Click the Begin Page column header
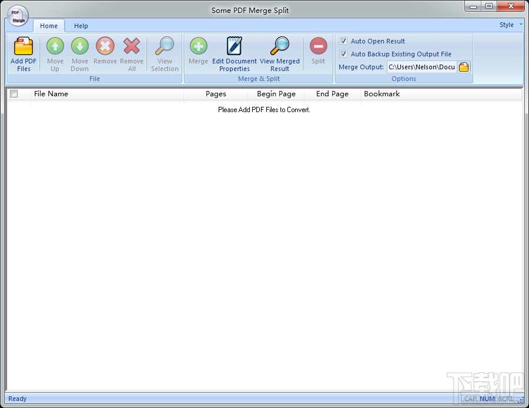529x408 pixels. (x=276, y=94)
